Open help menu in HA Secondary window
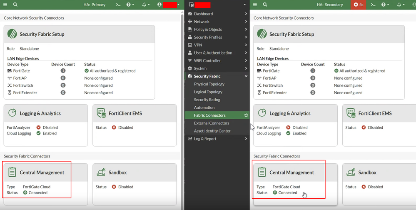The width and height of the screenshot is (416, 210). point(385,5)
